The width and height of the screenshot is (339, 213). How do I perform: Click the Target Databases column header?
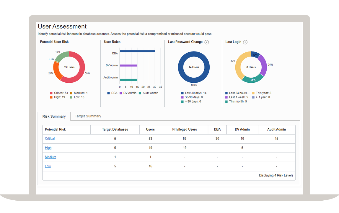tap(115, 129)
